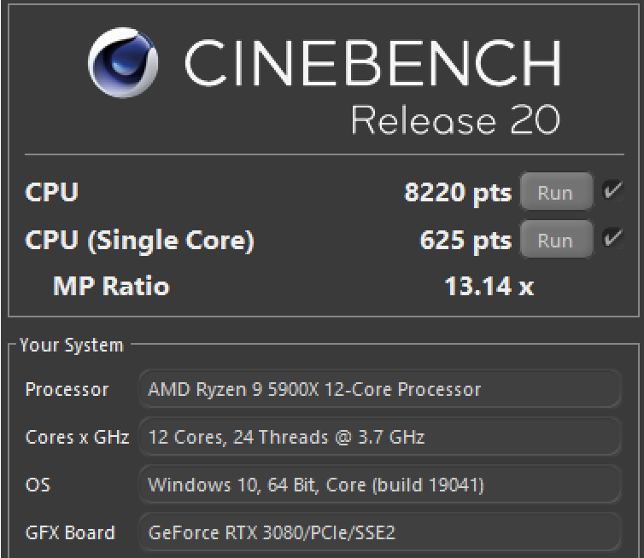The width and height of the screenshot is (644, 558).
Task: Select the Cores x GHz label
Action: click(x=77, y=437)
